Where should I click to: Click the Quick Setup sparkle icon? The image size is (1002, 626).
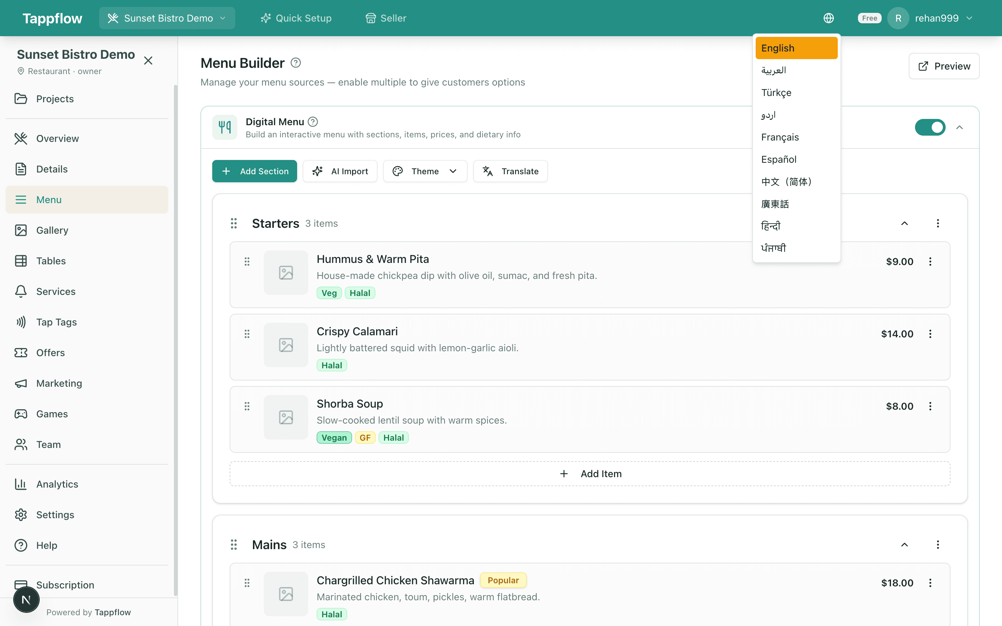(x=265, y=18)
